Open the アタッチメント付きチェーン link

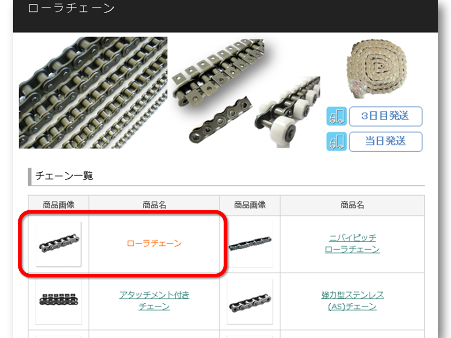[x=154, y=300]
